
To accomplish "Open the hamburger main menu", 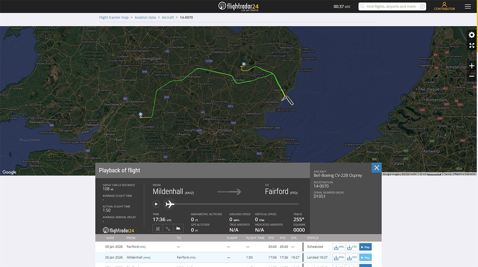I will pos(468,6).
